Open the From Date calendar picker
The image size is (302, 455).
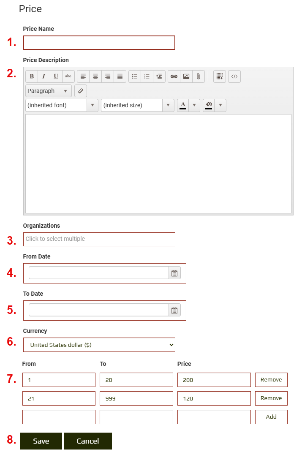coord(174,273)
